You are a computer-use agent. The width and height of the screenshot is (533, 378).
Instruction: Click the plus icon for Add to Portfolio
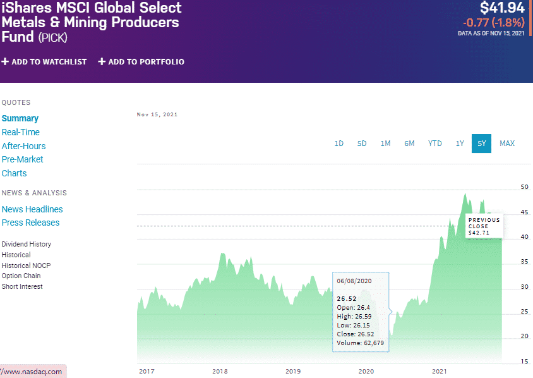point(102,62)
